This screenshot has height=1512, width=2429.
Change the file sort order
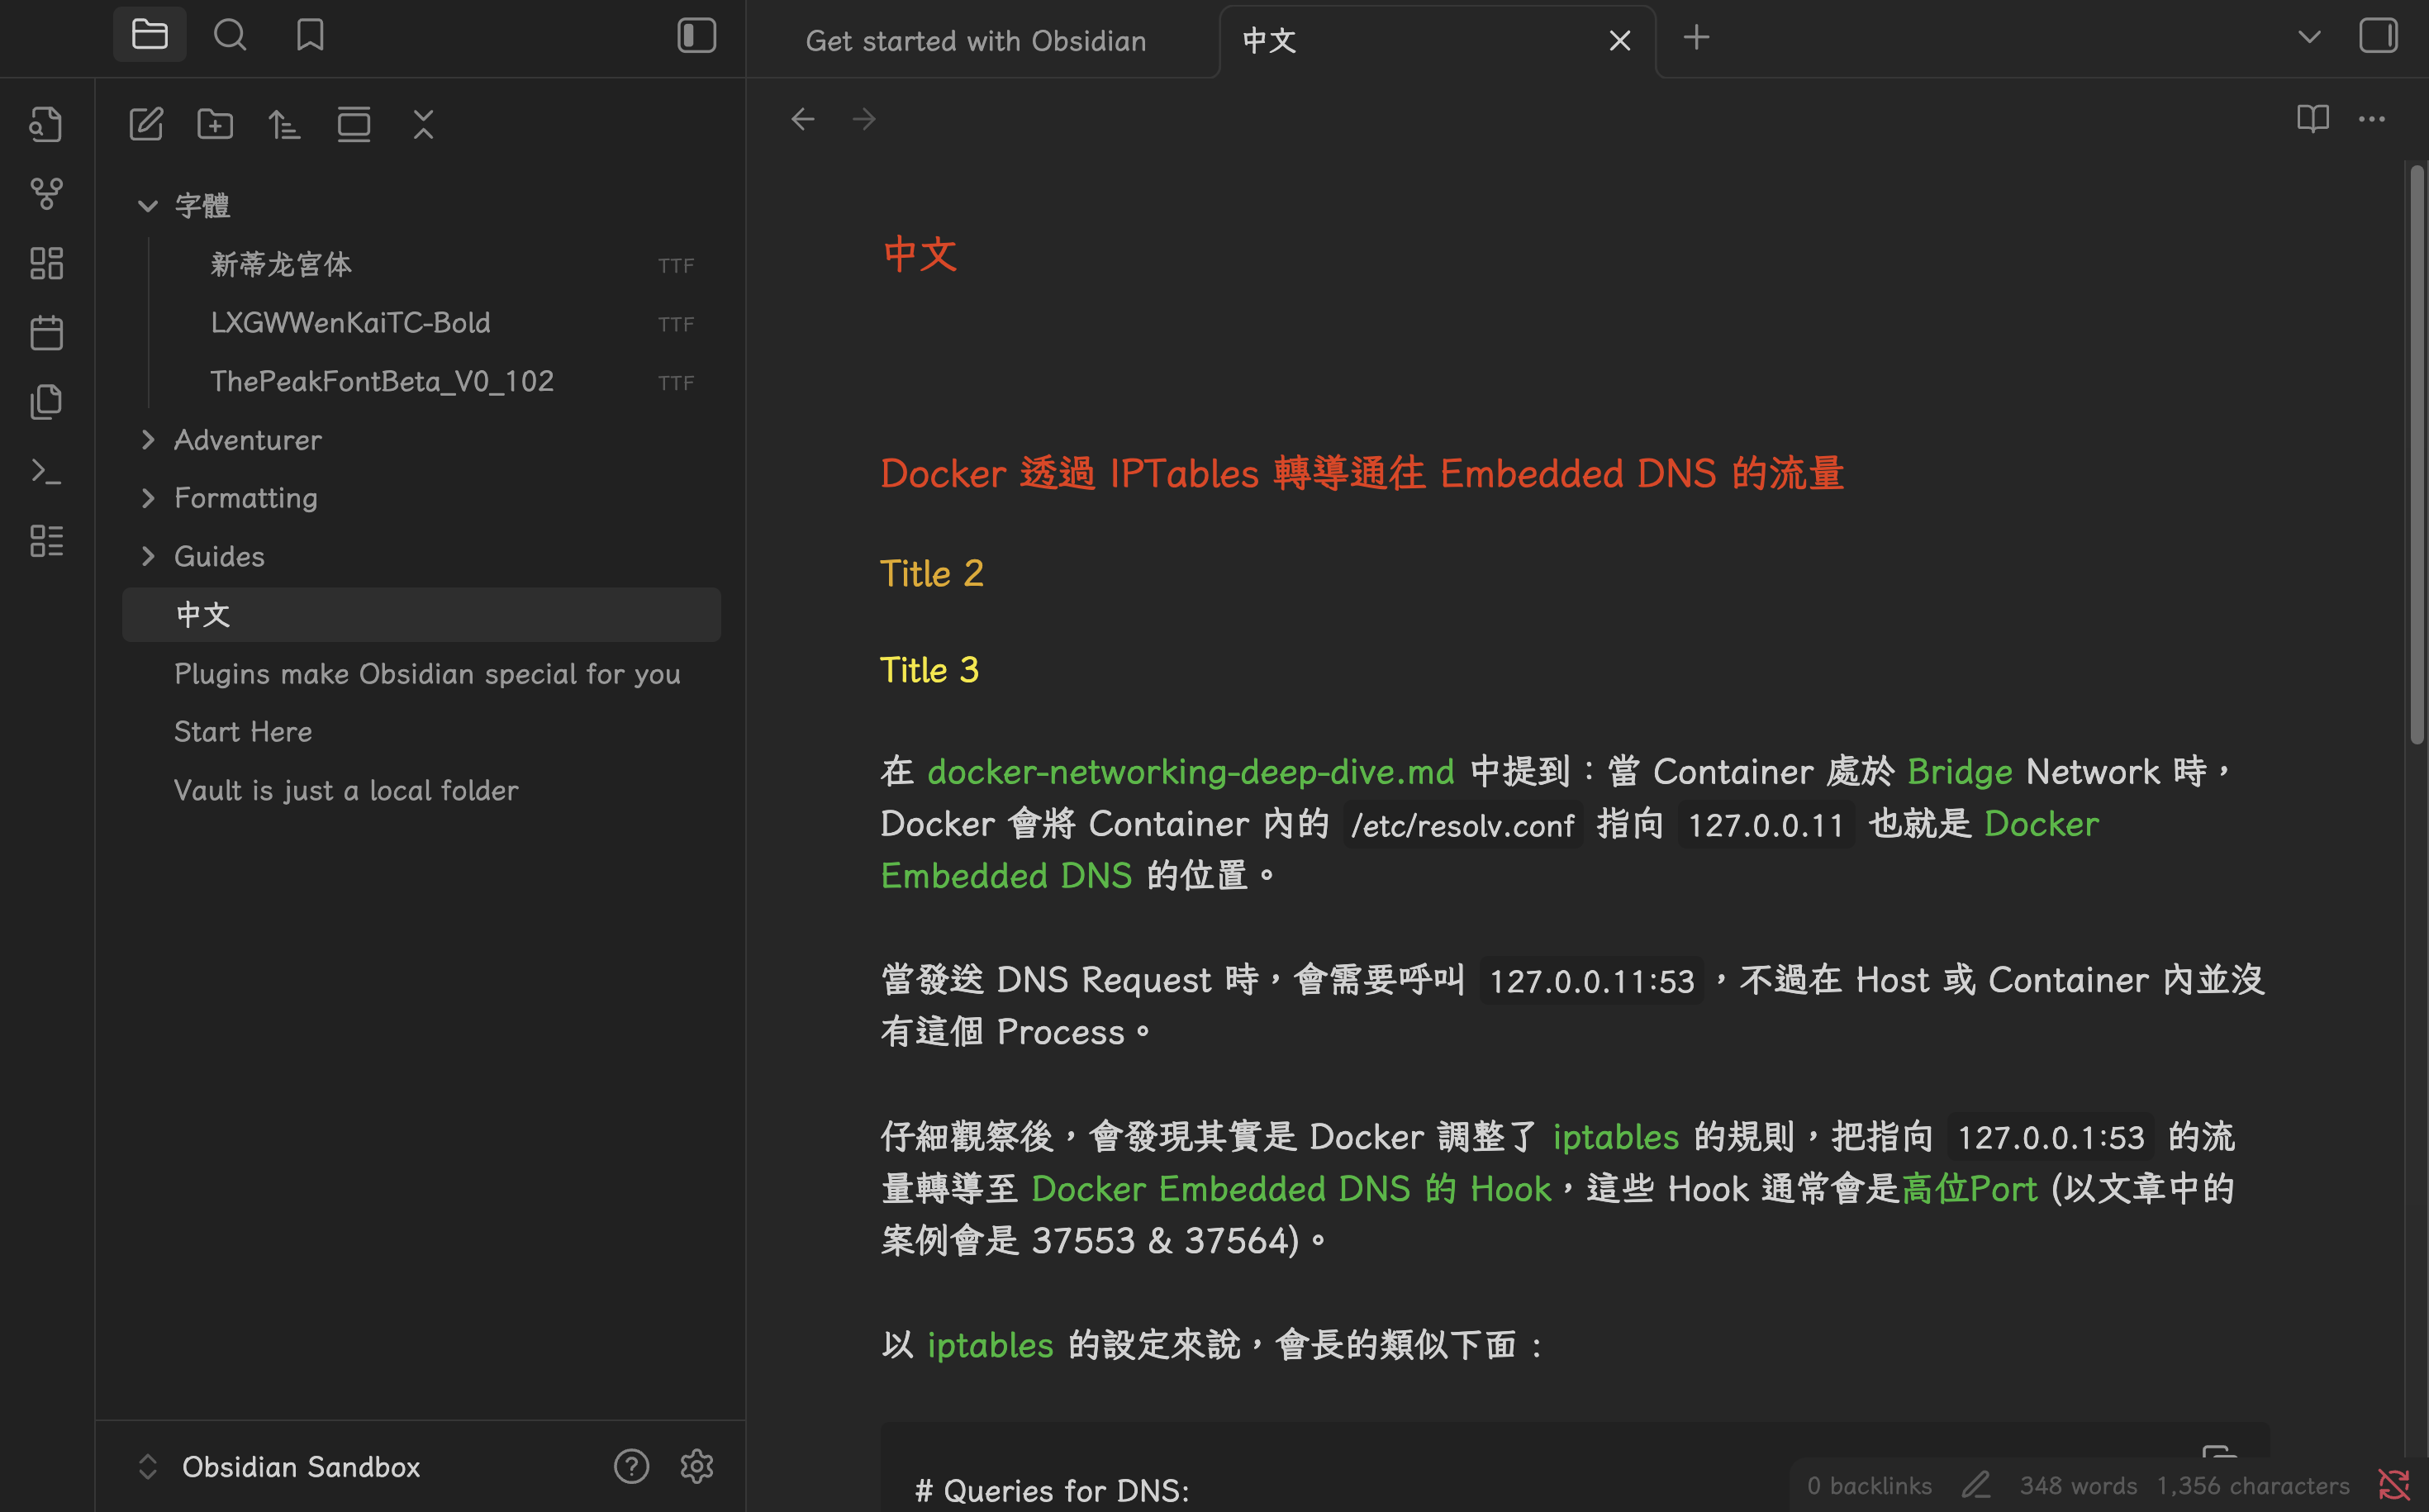pos(284,124)
